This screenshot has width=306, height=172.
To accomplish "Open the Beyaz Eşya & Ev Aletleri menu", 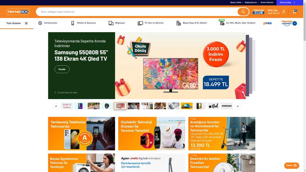I will [x=192, y=23].
